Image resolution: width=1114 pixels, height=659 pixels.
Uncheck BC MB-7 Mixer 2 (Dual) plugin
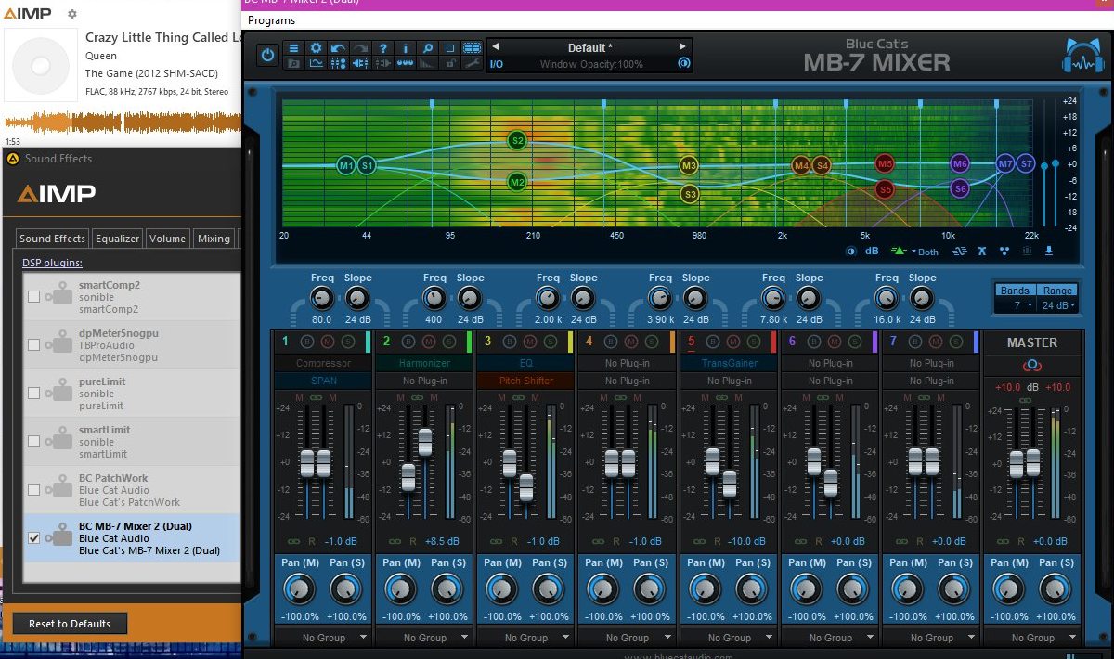[x=34, y=538]
